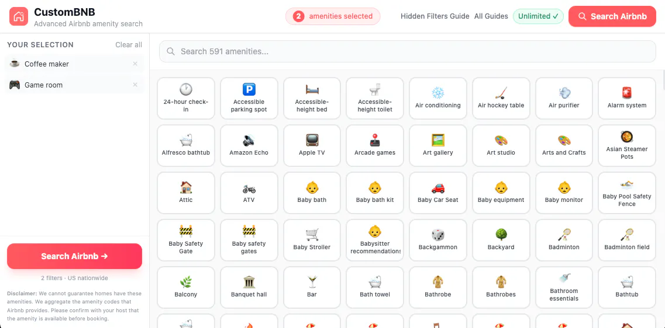Click the CustomBNB house logo icon

click(x=19, y=16)
